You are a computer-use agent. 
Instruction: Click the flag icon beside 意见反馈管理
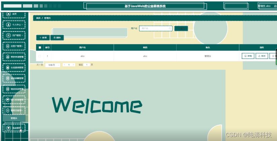[x=8, y=99]
